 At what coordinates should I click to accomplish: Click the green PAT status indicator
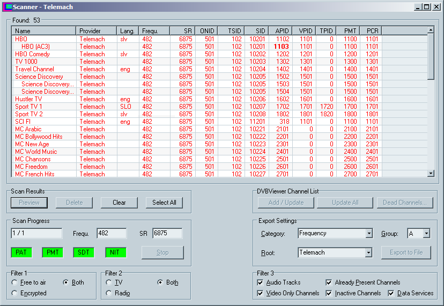tap(21, 252)
